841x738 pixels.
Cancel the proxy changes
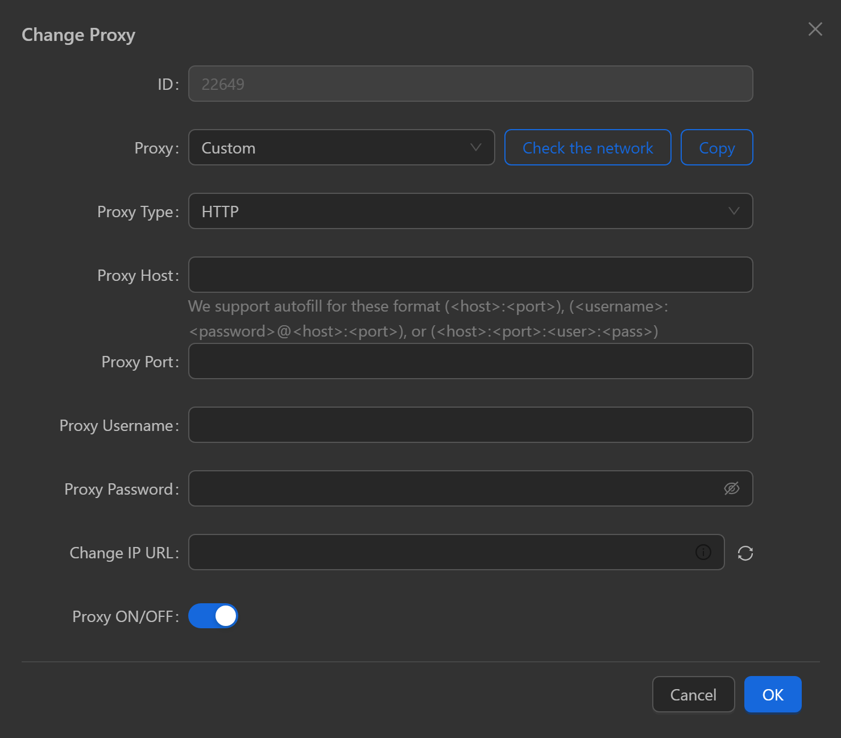(693, 694)
